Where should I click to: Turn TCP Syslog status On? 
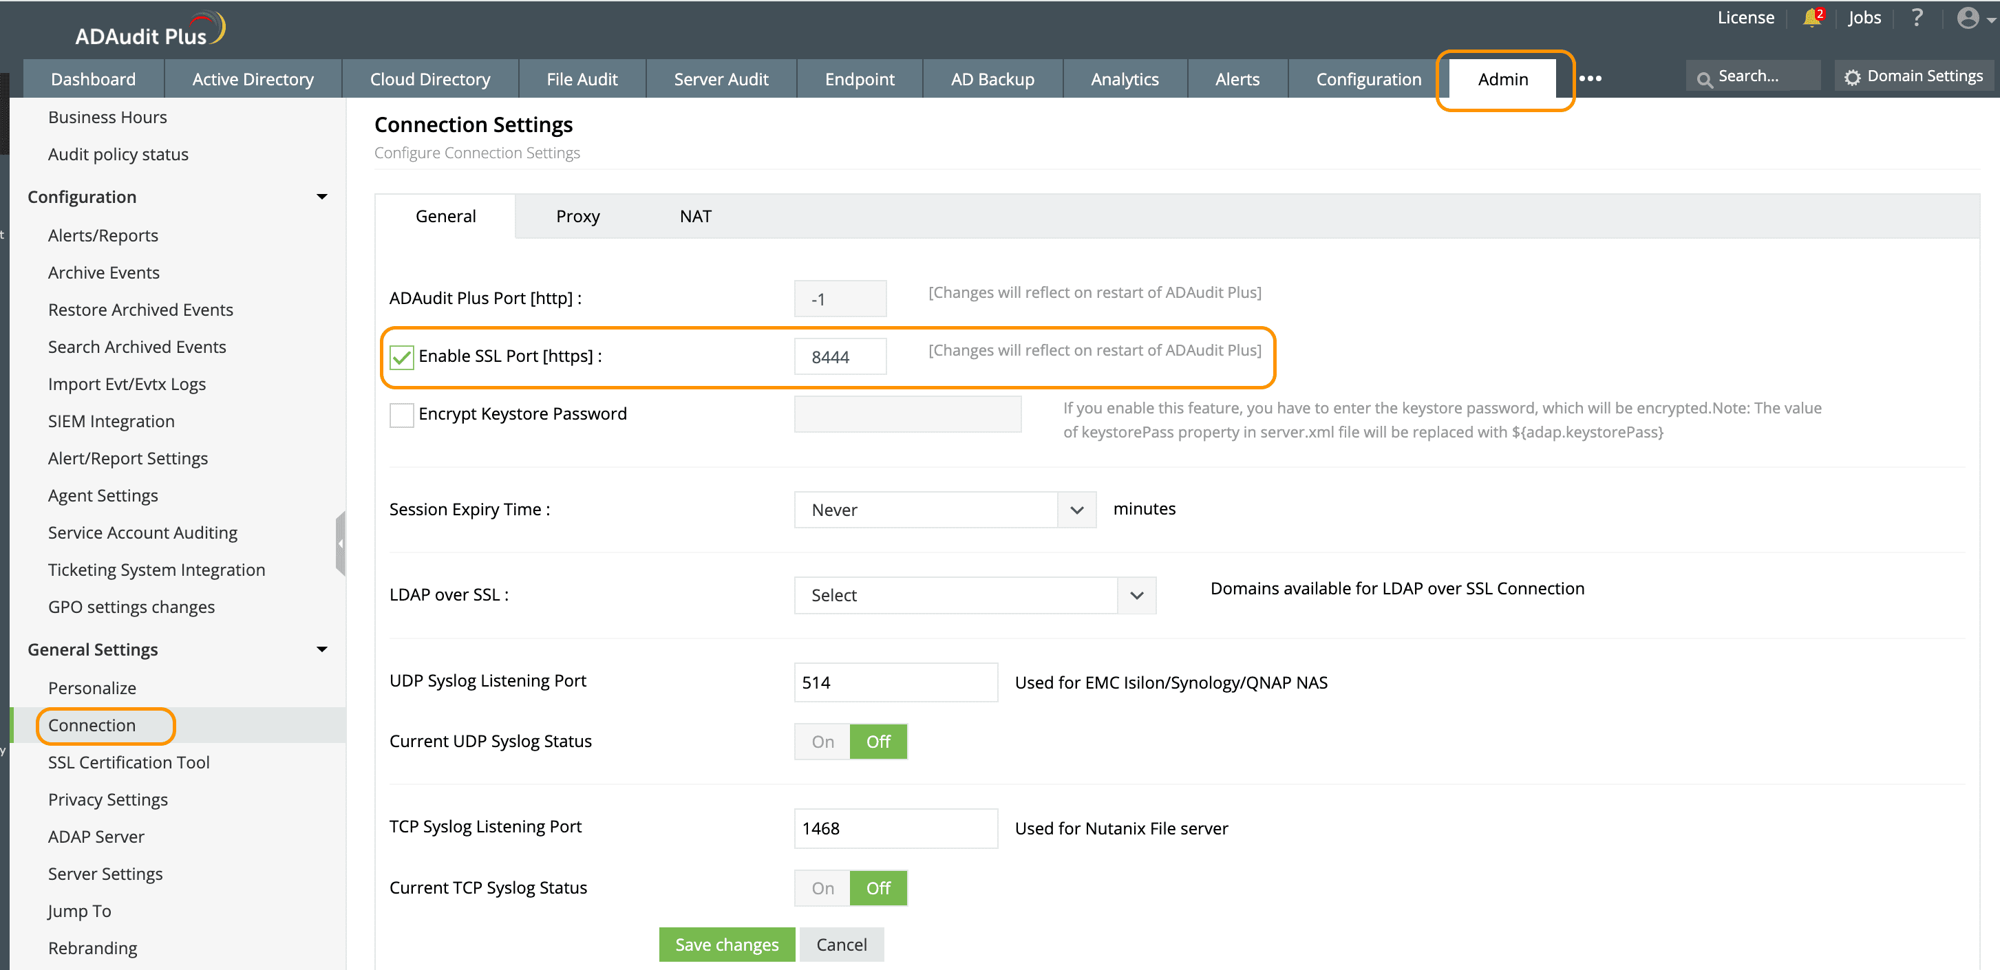(822, 887)
